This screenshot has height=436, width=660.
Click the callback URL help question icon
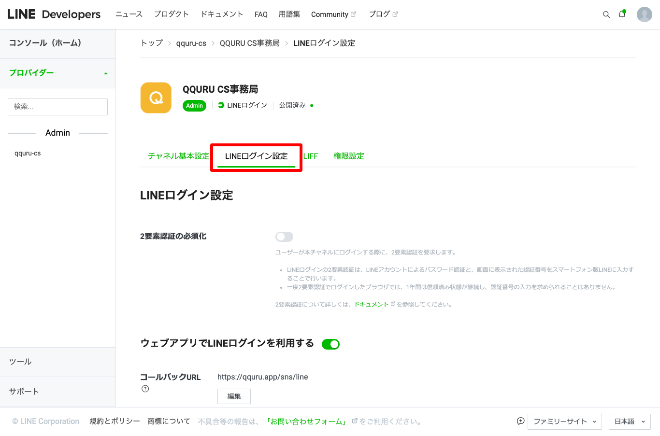coord(145,389)
